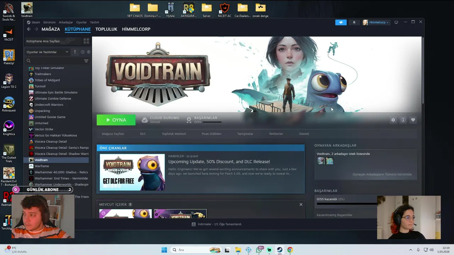
Task: Open İndirmeler downloads status bar
Action: [216, 224]
